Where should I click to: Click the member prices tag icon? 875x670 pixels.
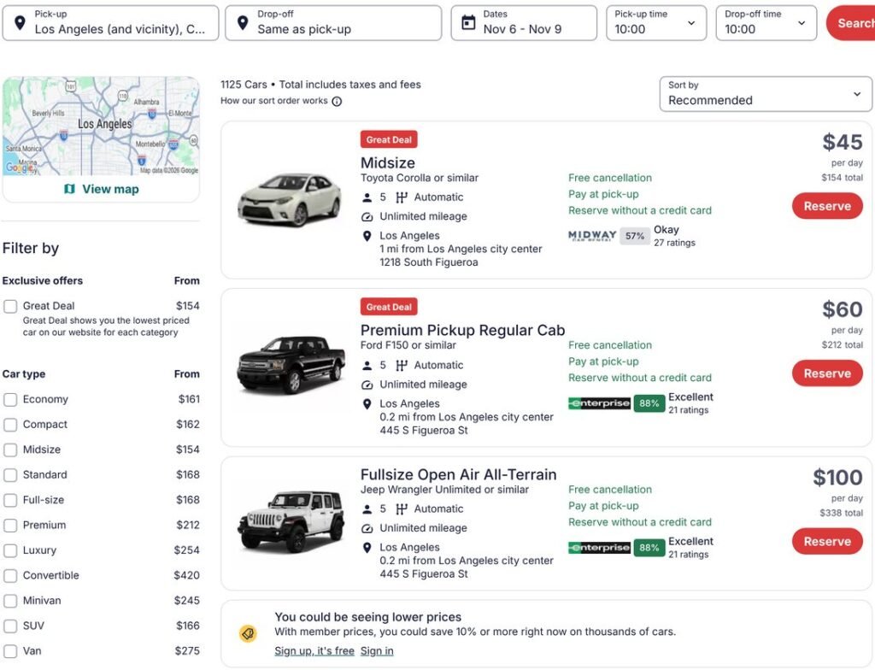(249, 634)
